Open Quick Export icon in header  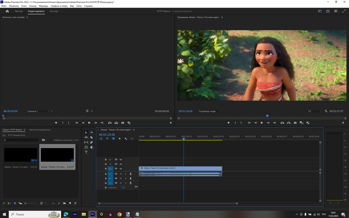328,11
